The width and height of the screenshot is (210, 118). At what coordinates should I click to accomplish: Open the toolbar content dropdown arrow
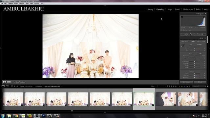177,82
